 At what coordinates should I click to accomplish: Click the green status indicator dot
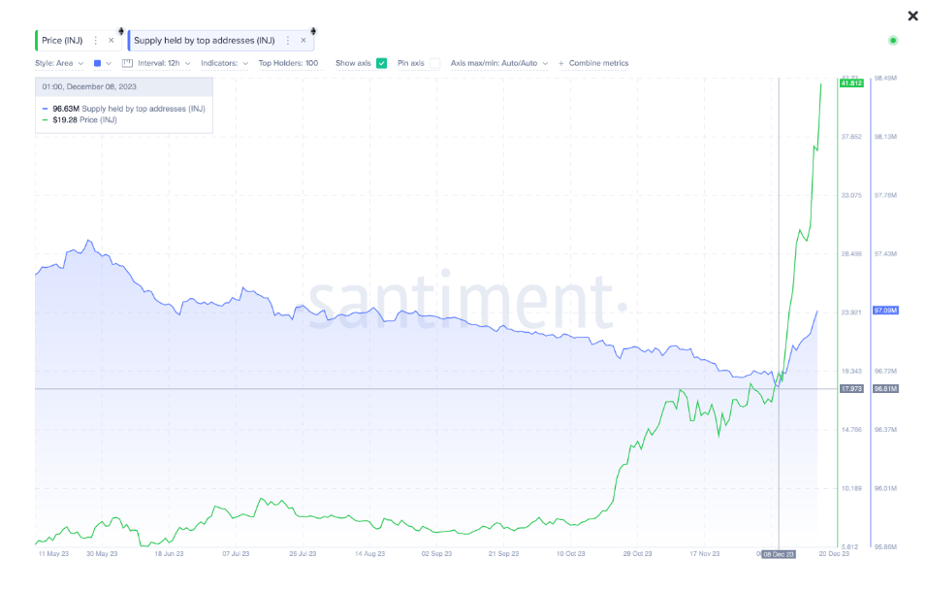tap(892, 41)
